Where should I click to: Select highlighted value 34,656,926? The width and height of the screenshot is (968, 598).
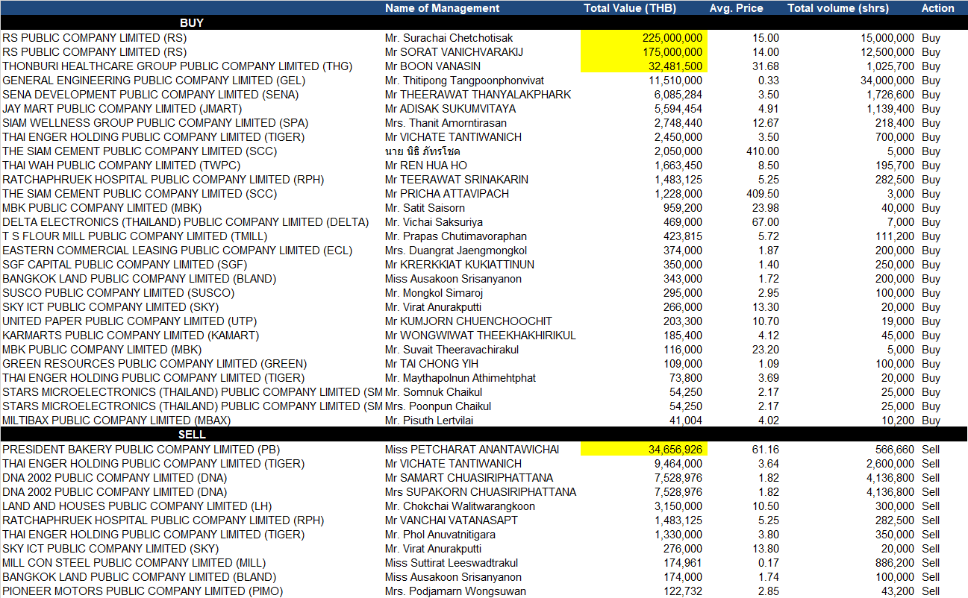click(644, 449)
